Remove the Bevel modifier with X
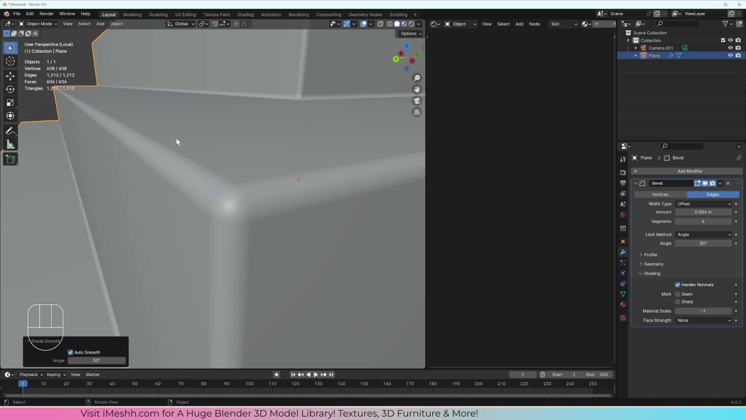The width and height of the screenshot is (746, 420). [x=728, y=183]
